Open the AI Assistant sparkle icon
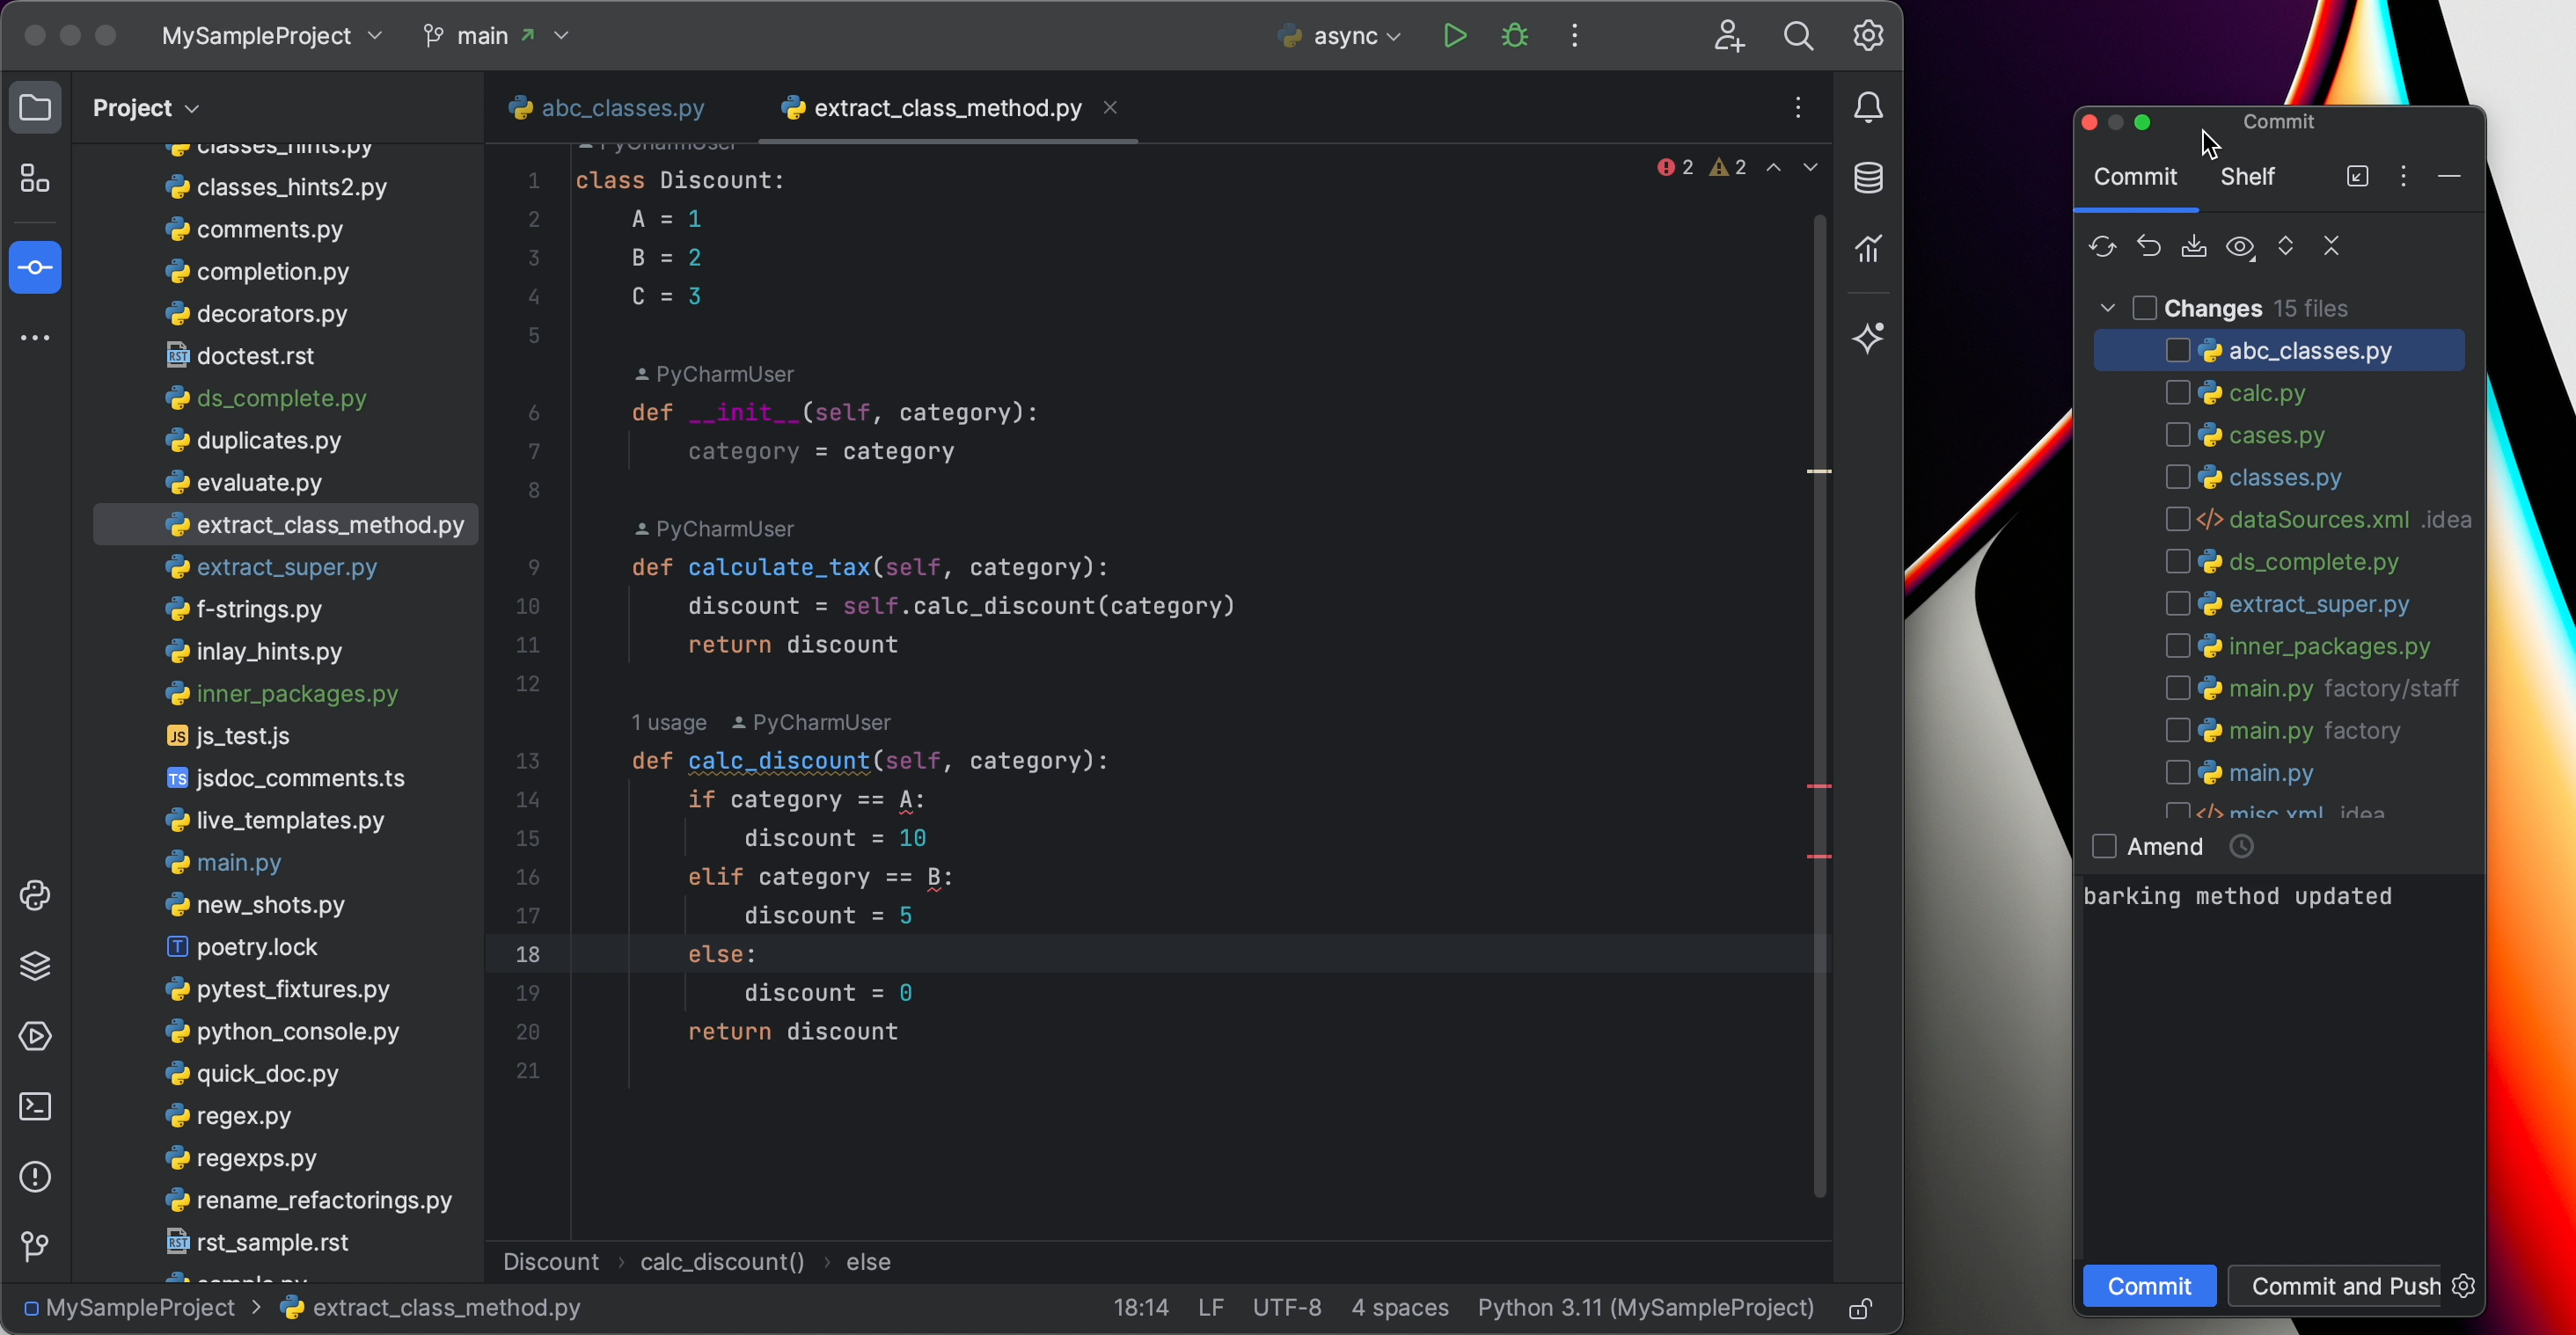This screenshot has width=2576, height=1335. coord(1869,338)
